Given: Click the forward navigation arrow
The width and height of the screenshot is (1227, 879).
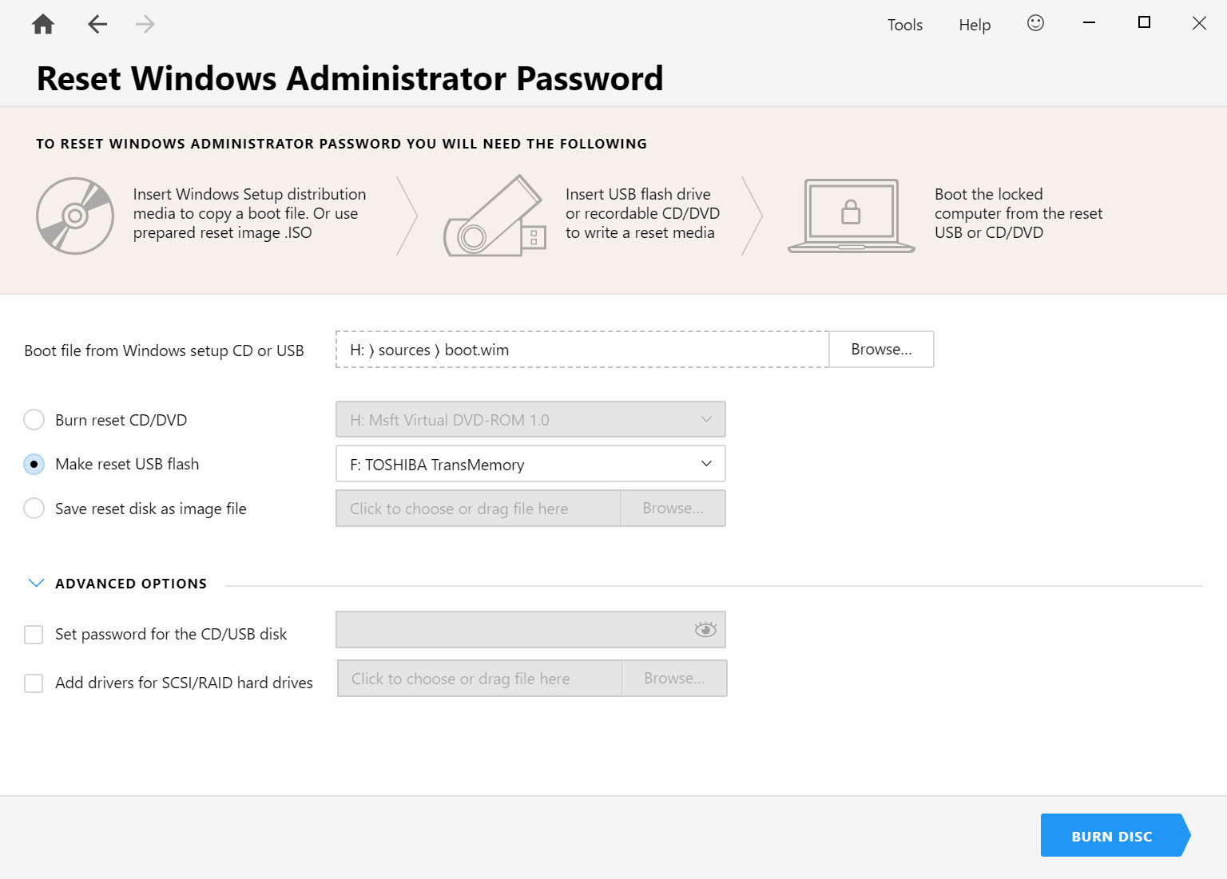Looking at the screenshot, I should 145,24.
